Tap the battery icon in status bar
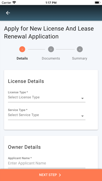 click(98, 3)
